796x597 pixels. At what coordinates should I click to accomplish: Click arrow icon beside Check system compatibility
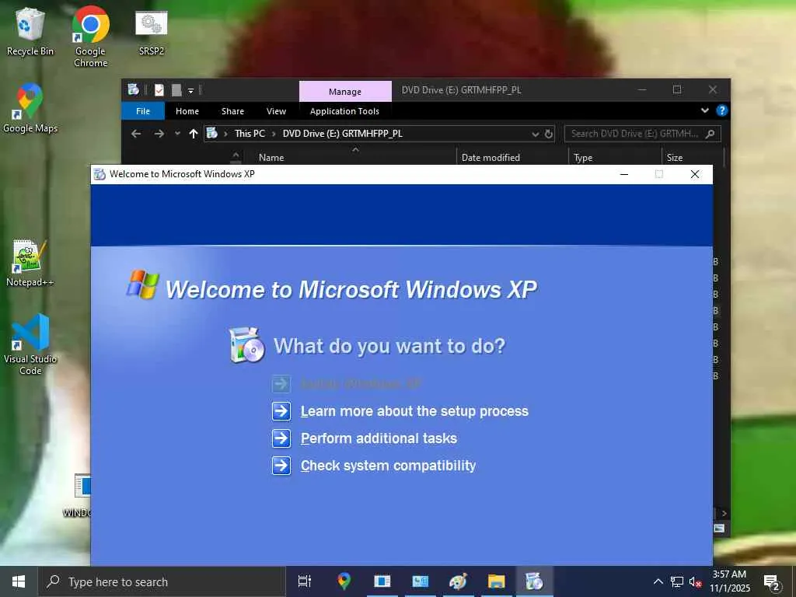coord(281,466)
